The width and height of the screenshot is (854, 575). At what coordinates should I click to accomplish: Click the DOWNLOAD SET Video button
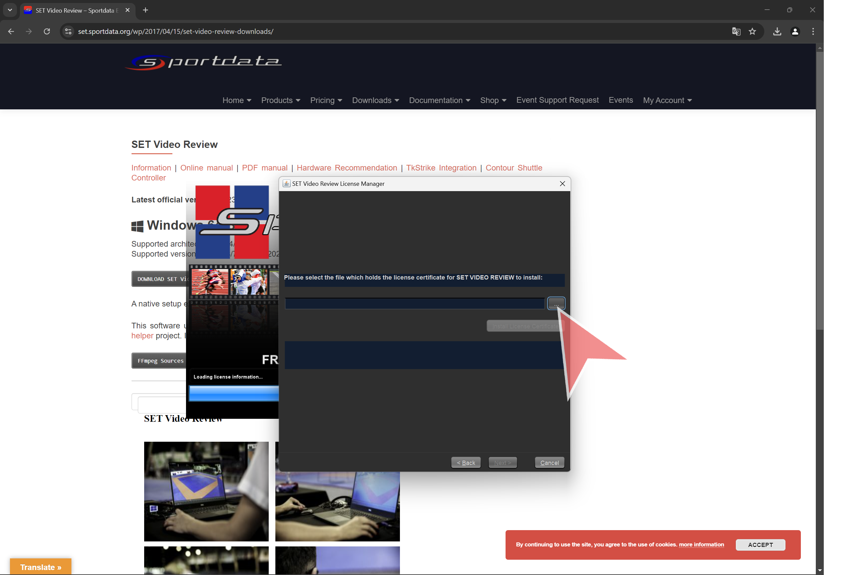159,279
